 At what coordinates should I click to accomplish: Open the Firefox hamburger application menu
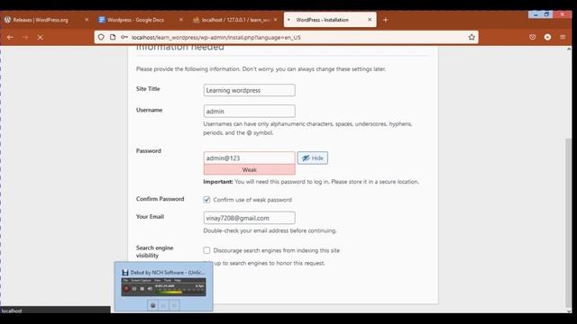(x=563, y=37)
